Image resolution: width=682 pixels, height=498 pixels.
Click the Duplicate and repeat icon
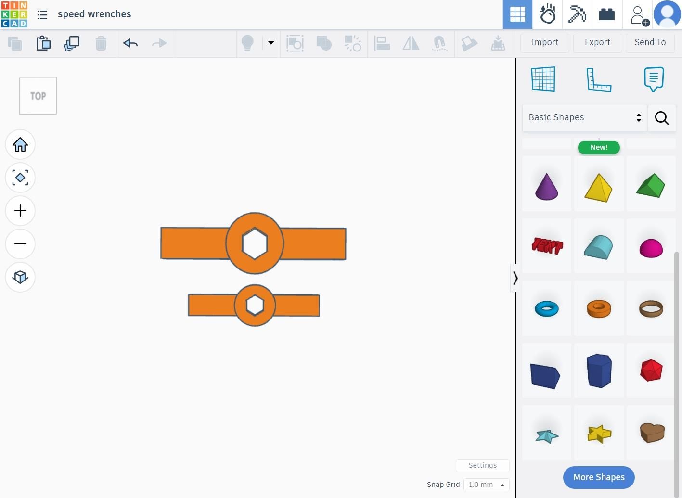click(72, 43)
